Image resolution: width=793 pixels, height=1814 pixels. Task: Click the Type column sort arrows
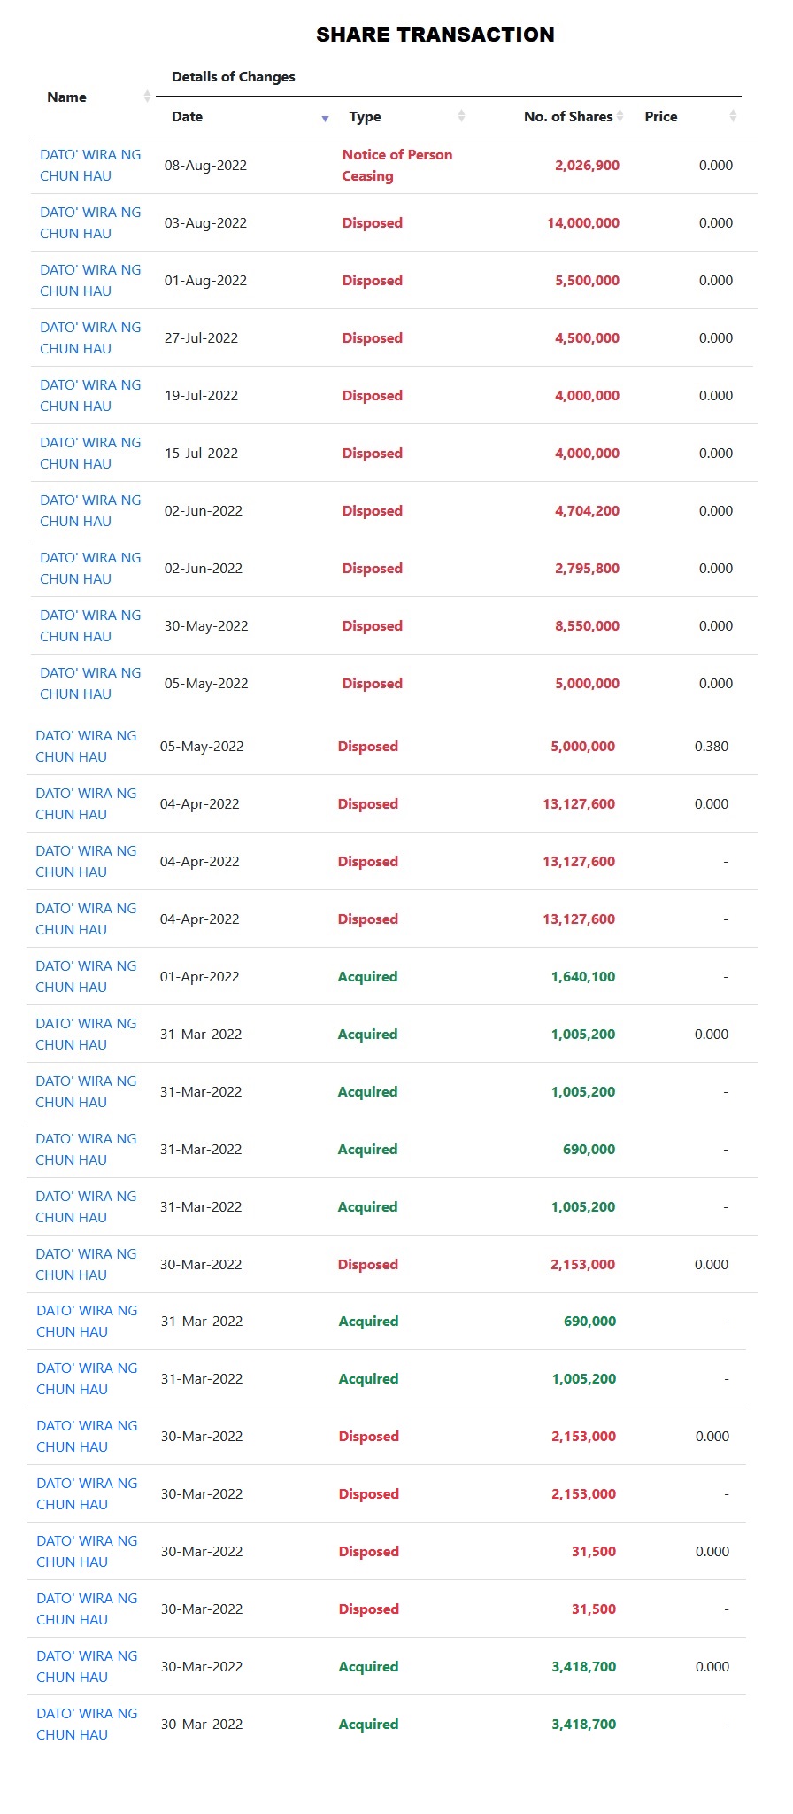461,116
